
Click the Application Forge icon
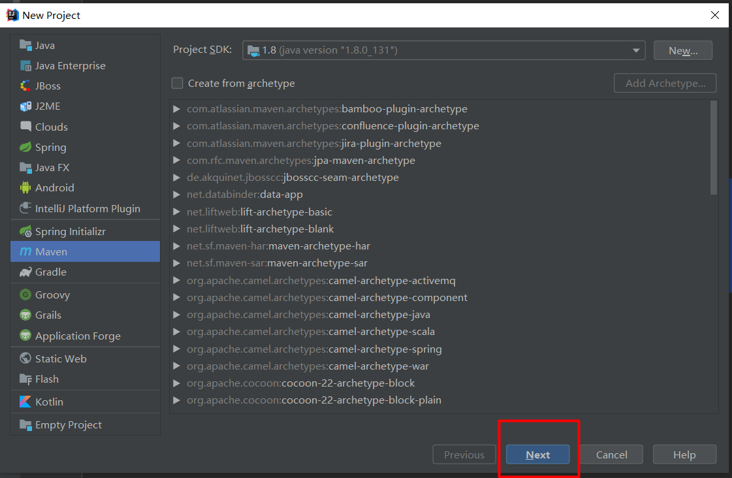click(x=25, y=336)
